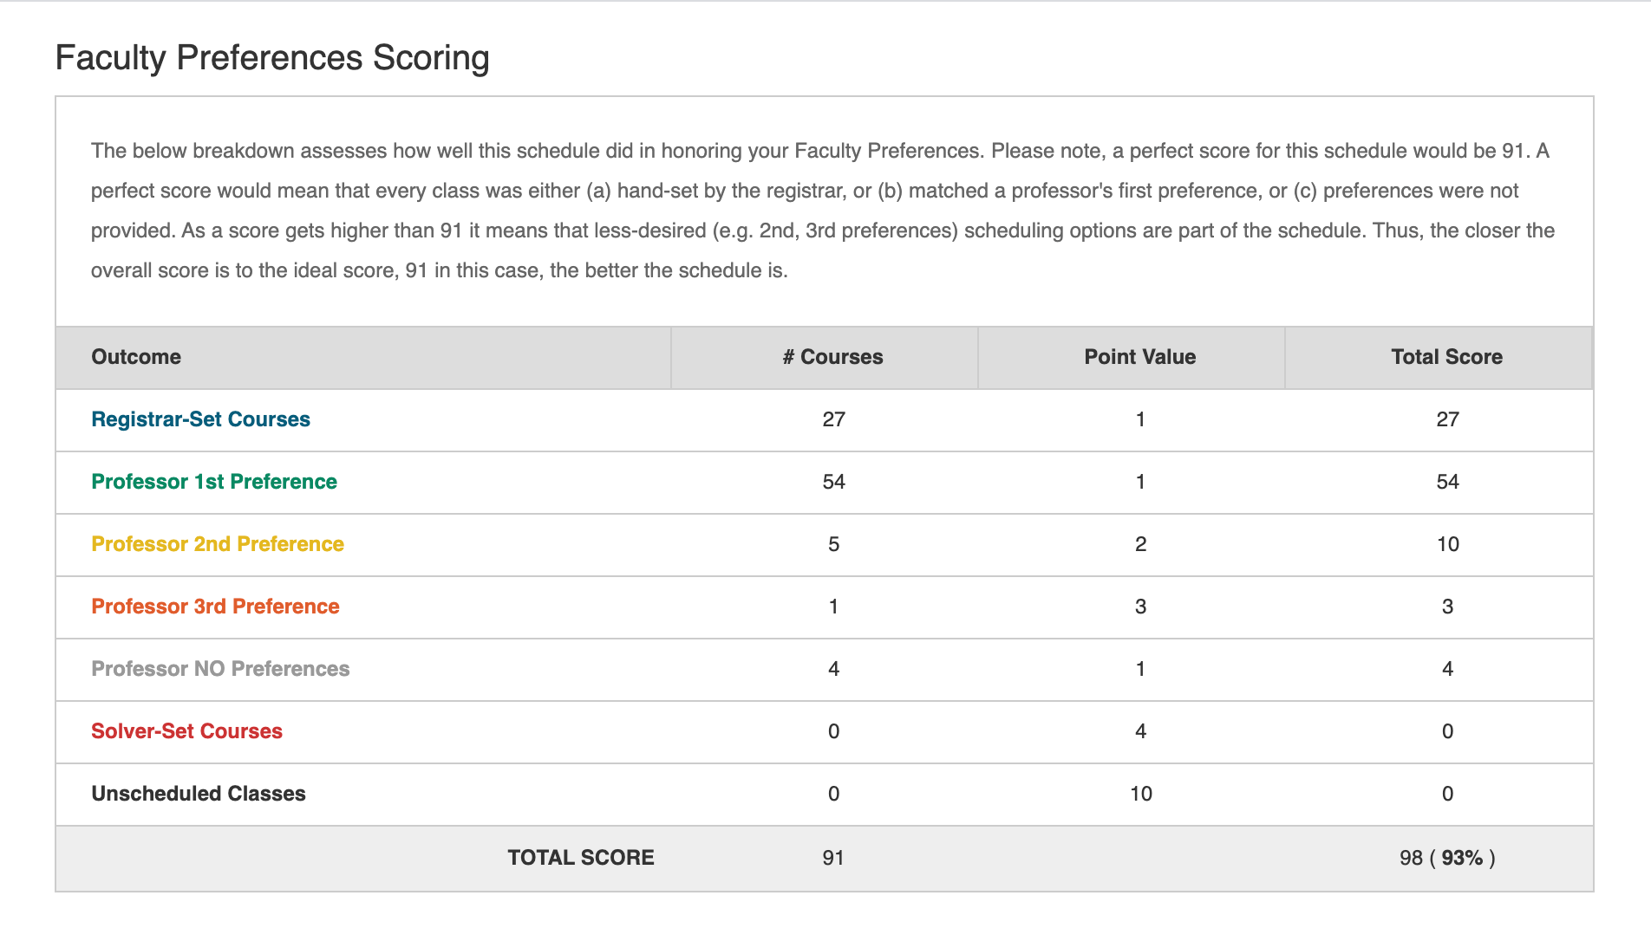
Task: Open the Professor NO Preferences link
Action: pyautogui.click(x=220, y=669)
